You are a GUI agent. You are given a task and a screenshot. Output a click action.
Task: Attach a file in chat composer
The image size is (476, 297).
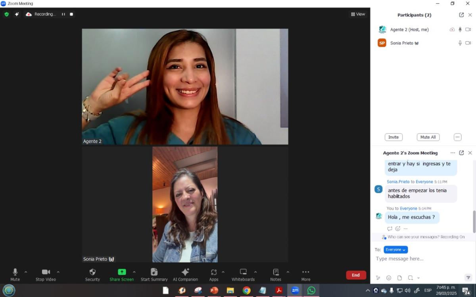click(399, 278)
